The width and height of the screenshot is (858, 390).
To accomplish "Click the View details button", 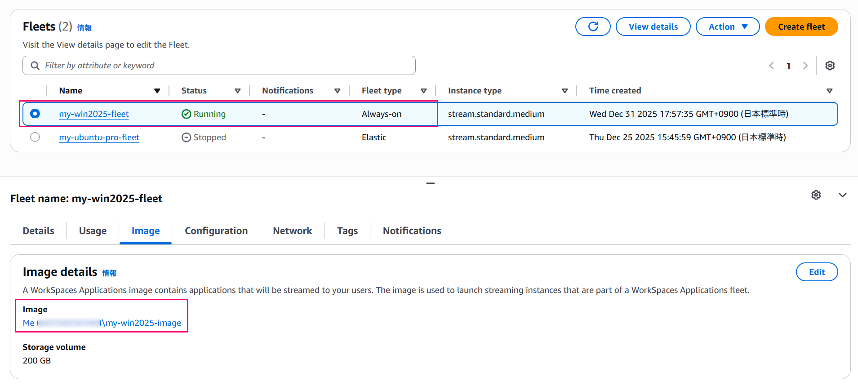I will click(x=653, y=27).
